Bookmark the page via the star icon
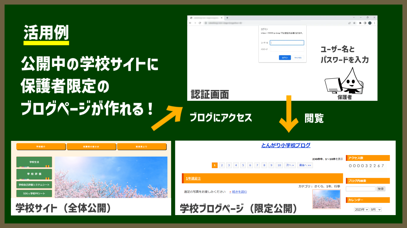407x228 pixels. tap(354, 23)
